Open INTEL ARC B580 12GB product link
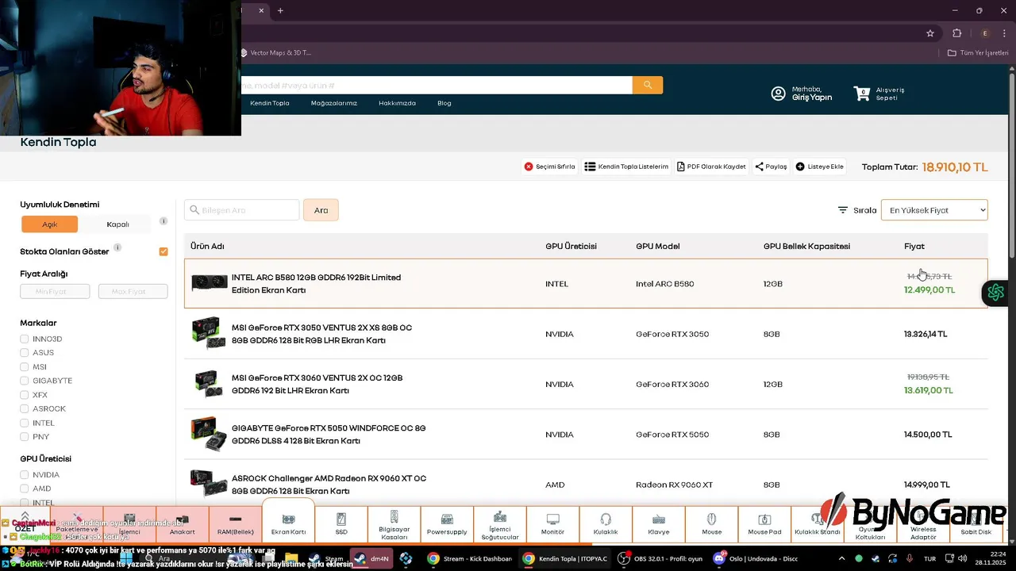Viewport: 1016px width, 571px height. 316,284
